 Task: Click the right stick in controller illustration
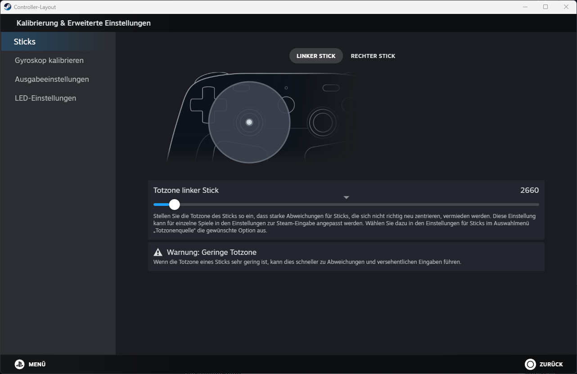[322, 122]
